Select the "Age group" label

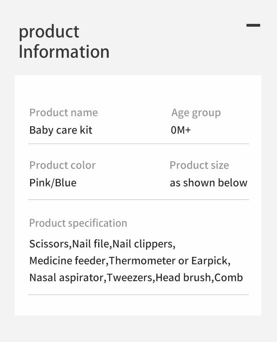[x=196, y=113]
